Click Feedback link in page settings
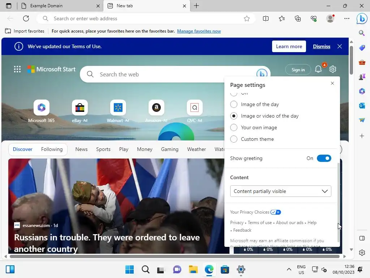370x278 pixels. tap(242, 230)
